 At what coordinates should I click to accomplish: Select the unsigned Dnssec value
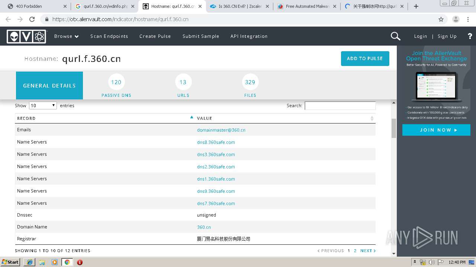coord(206,215)
